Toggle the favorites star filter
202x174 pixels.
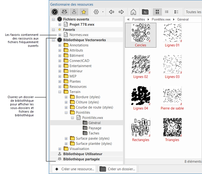tap(83, 12)
